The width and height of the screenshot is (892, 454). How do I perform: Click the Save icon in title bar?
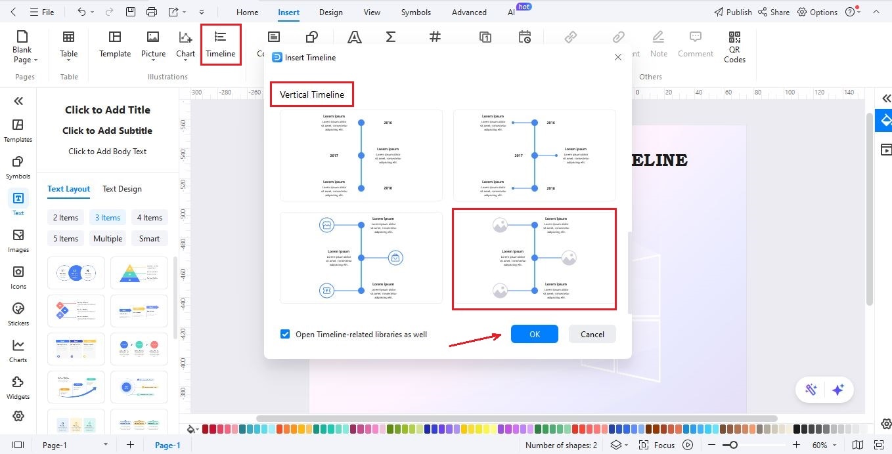[131, 12]
